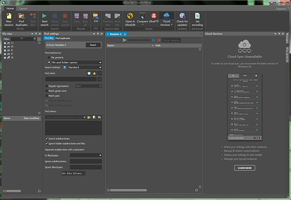Select the File contents radio button
The width and height of the screenshot is (291, 200).
click(49, 58)
